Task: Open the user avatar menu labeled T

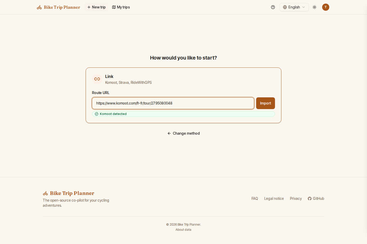Action: 326,7
